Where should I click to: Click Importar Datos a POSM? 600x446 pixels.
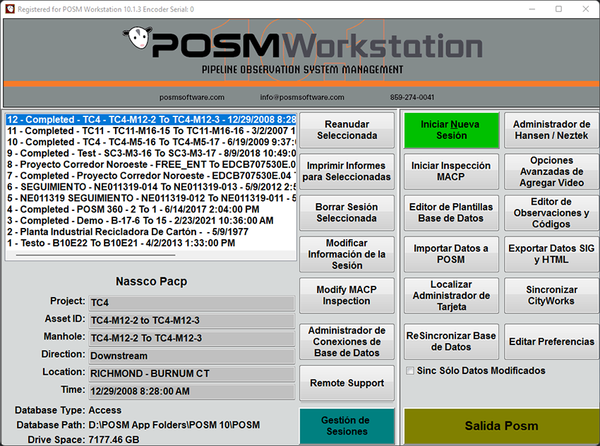[x=452, y=254]
